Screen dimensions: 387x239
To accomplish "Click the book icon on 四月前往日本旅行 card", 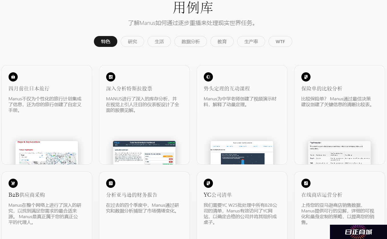I will pos(13,77).
